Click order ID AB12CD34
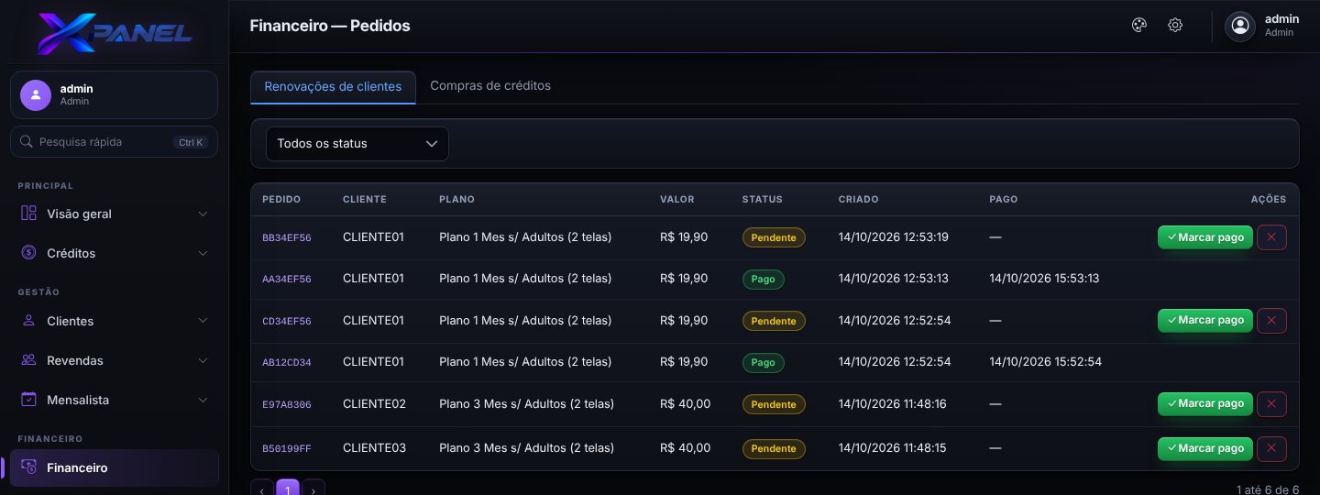 tap(287, 362)
